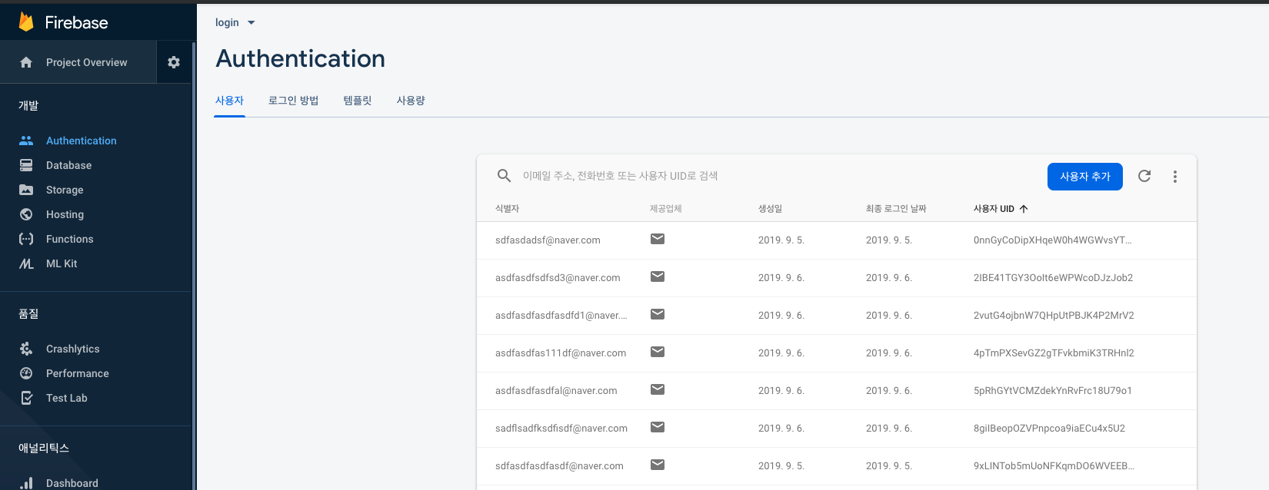Click the 개발 section heading
Viewport: 1269px width, 490px height.
pos(28,105)
